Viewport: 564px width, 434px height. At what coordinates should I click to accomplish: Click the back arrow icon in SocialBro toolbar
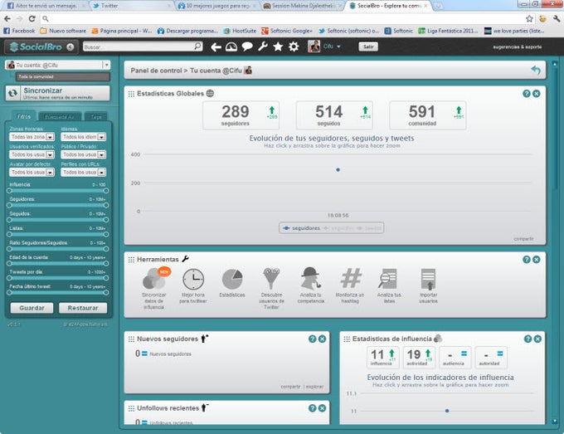pyautogui.click(x=216, y=46)
